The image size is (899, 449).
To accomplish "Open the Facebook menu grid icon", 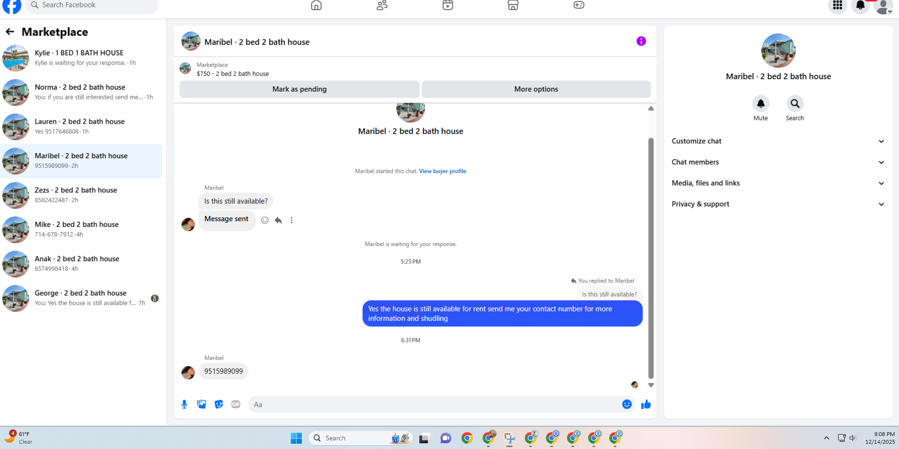I will [838, 5].
